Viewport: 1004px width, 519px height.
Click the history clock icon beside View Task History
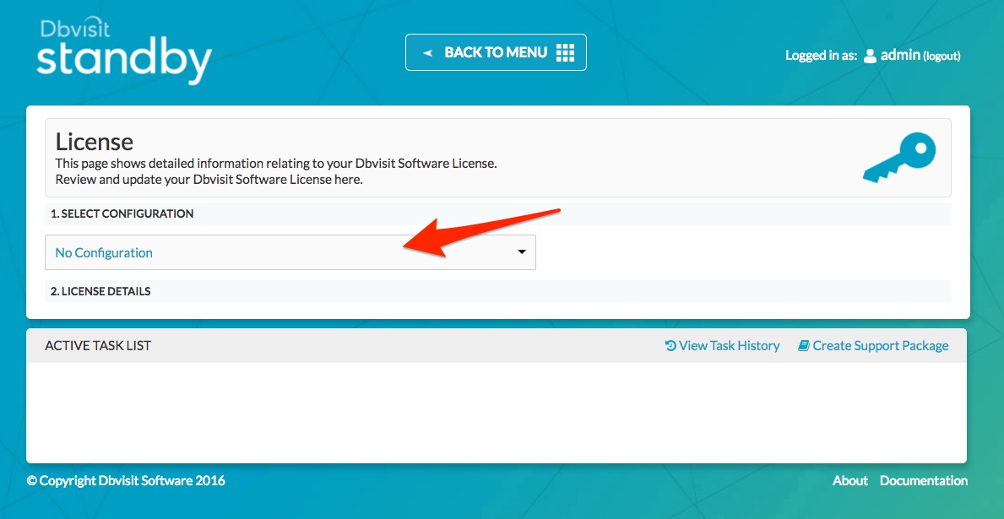tap(669, 345)
